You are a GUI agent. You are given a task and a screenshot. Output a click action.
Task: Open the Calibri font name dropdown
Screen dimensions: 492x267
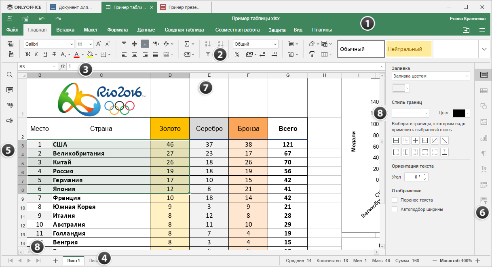tap(72, 44)
